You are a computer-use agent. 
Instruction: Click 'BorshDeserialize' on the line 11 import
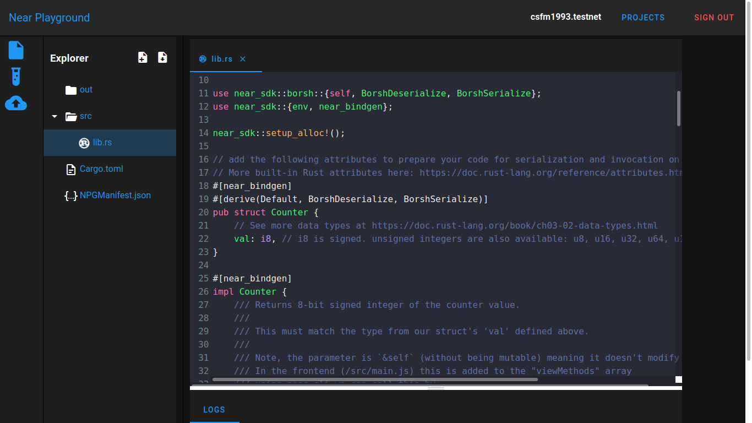click(x=404, y=94)
